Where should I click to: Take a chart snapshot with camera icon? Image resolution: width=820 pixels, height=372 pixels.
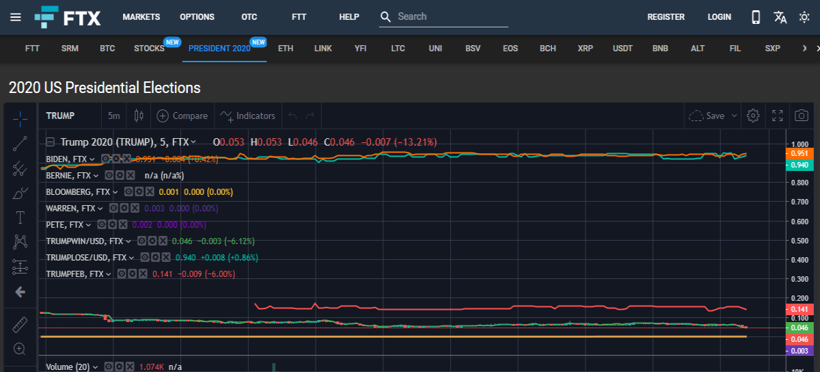(x=802, y=116)
